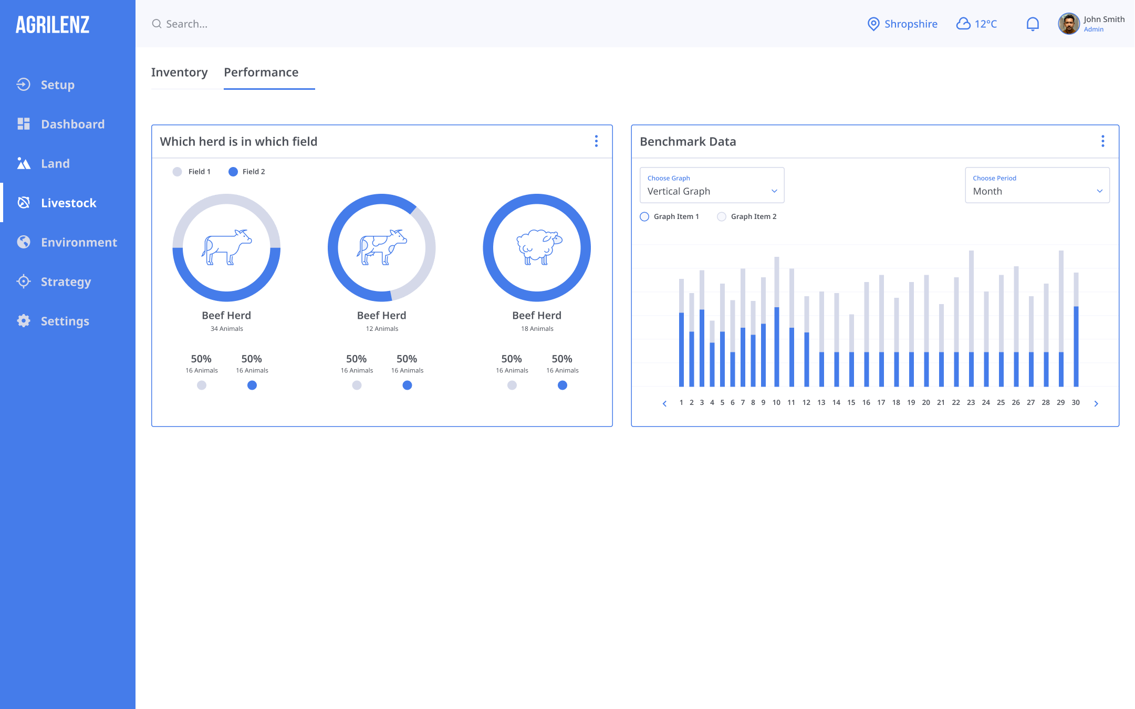Viewport: 1135px width, 709px height.
Task: Select the Graph Item 2 radio button
Action: [x=722, y=216]
